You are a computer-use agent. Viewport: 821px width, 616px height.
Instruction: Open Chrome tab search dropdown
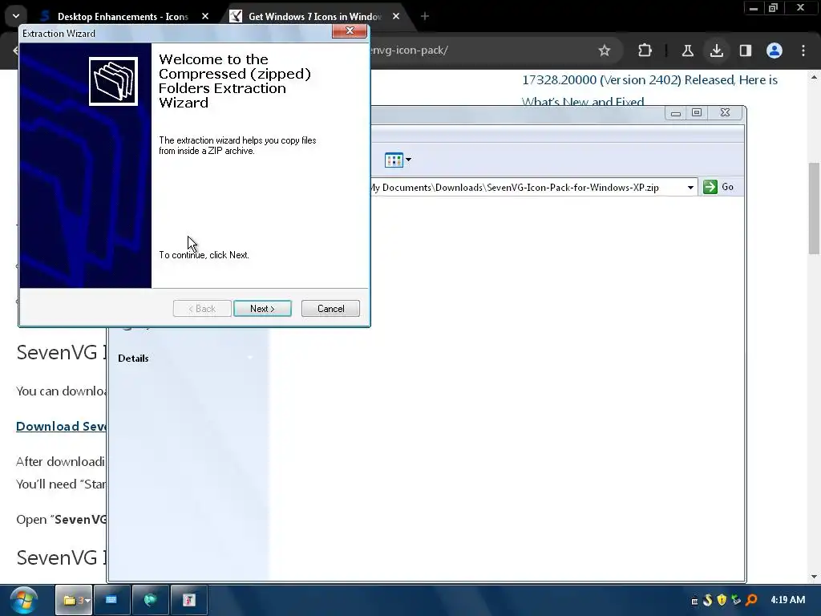click(x=16, y=16)
